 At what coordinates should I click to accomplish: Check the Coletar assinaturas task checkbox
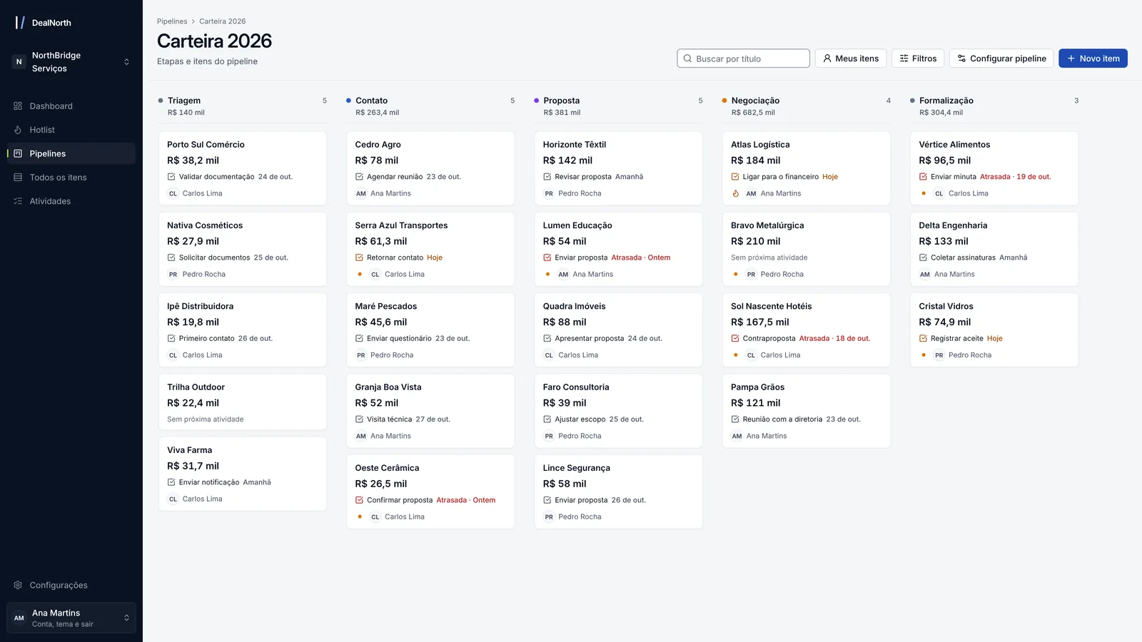pyautogui.click(x=923, y=258)
